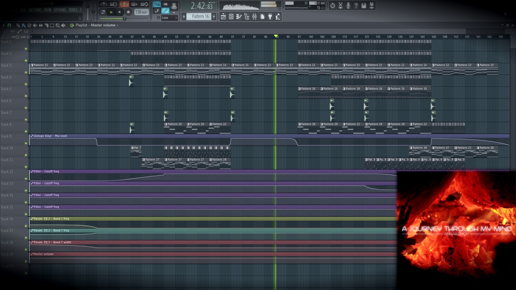Click the one-click audio recording microphone
Screen dimensions: 516x290
pos(348,5)
